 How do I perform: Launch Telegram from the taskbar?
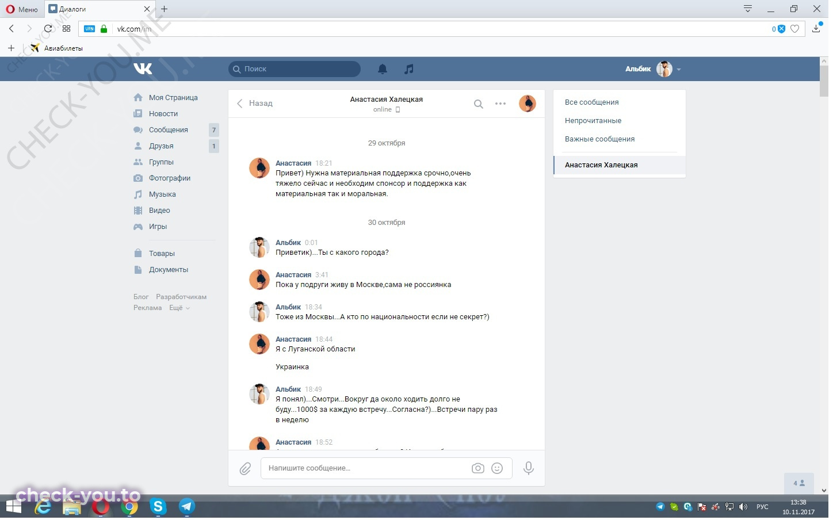(x=187, y=507)
